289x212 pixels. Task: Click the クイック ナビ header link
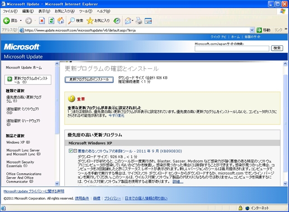[218, 37]
